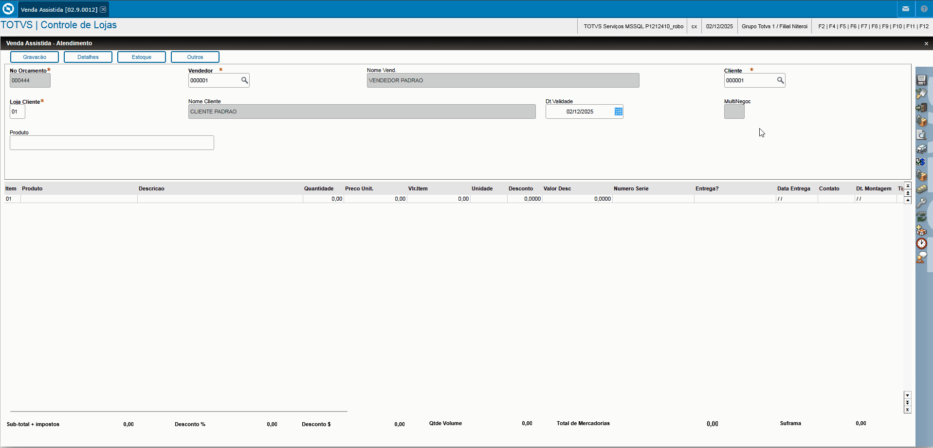The width and height of the screenshot is (933, 448).
Task: Click the checklist with dollar sign icon
Action: click(x=920, y=162)
